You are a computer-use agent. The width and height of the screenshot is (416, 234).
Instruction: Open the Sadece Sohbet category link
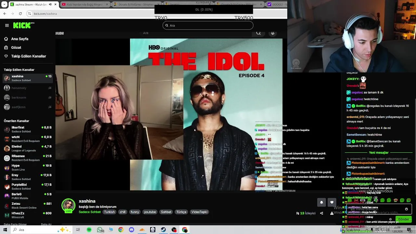pyautogui.click(x=90, y=212)
